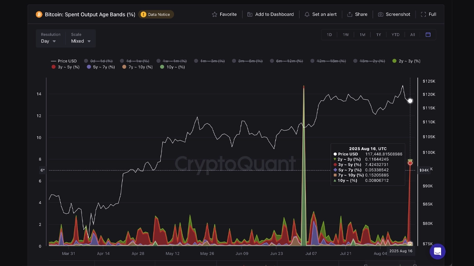This screenshot has height=266, width=474.
Task: Click the Favorite star icon
Action: (214, 14)
